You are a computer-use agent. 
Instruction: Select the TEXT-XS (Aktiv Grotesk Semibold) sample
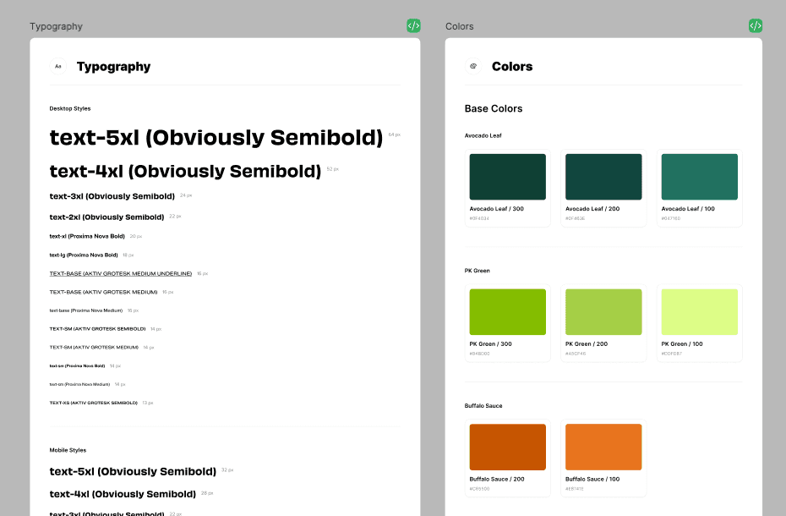tap(93, 403)
